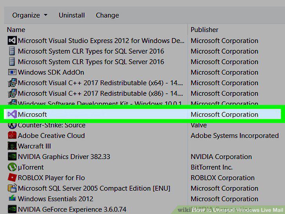
Task: Click the NVIDIA Graphics Driver icon
Action: point(12,156)
